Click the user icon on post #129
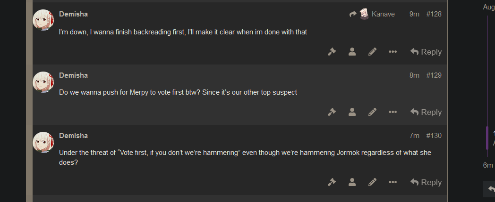This screenshot has height=202, width=495. pos(352,112)
